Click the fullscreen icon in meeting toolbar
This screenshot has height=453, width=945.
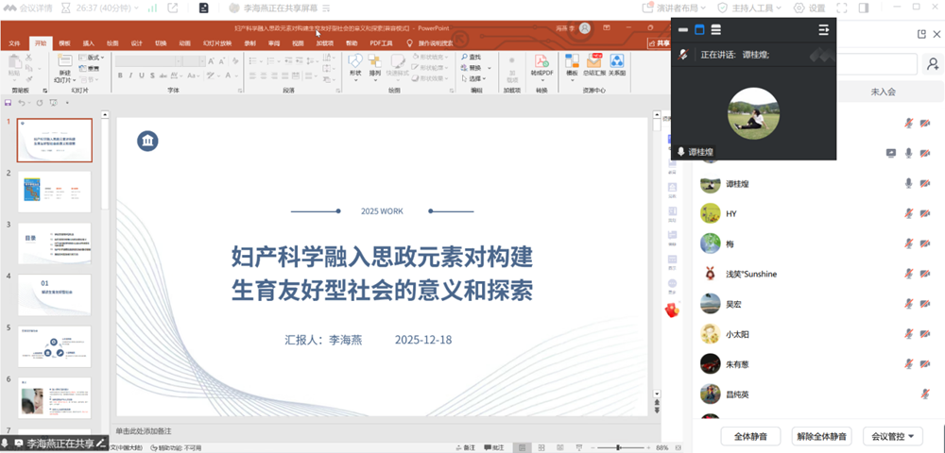[843, 8]
